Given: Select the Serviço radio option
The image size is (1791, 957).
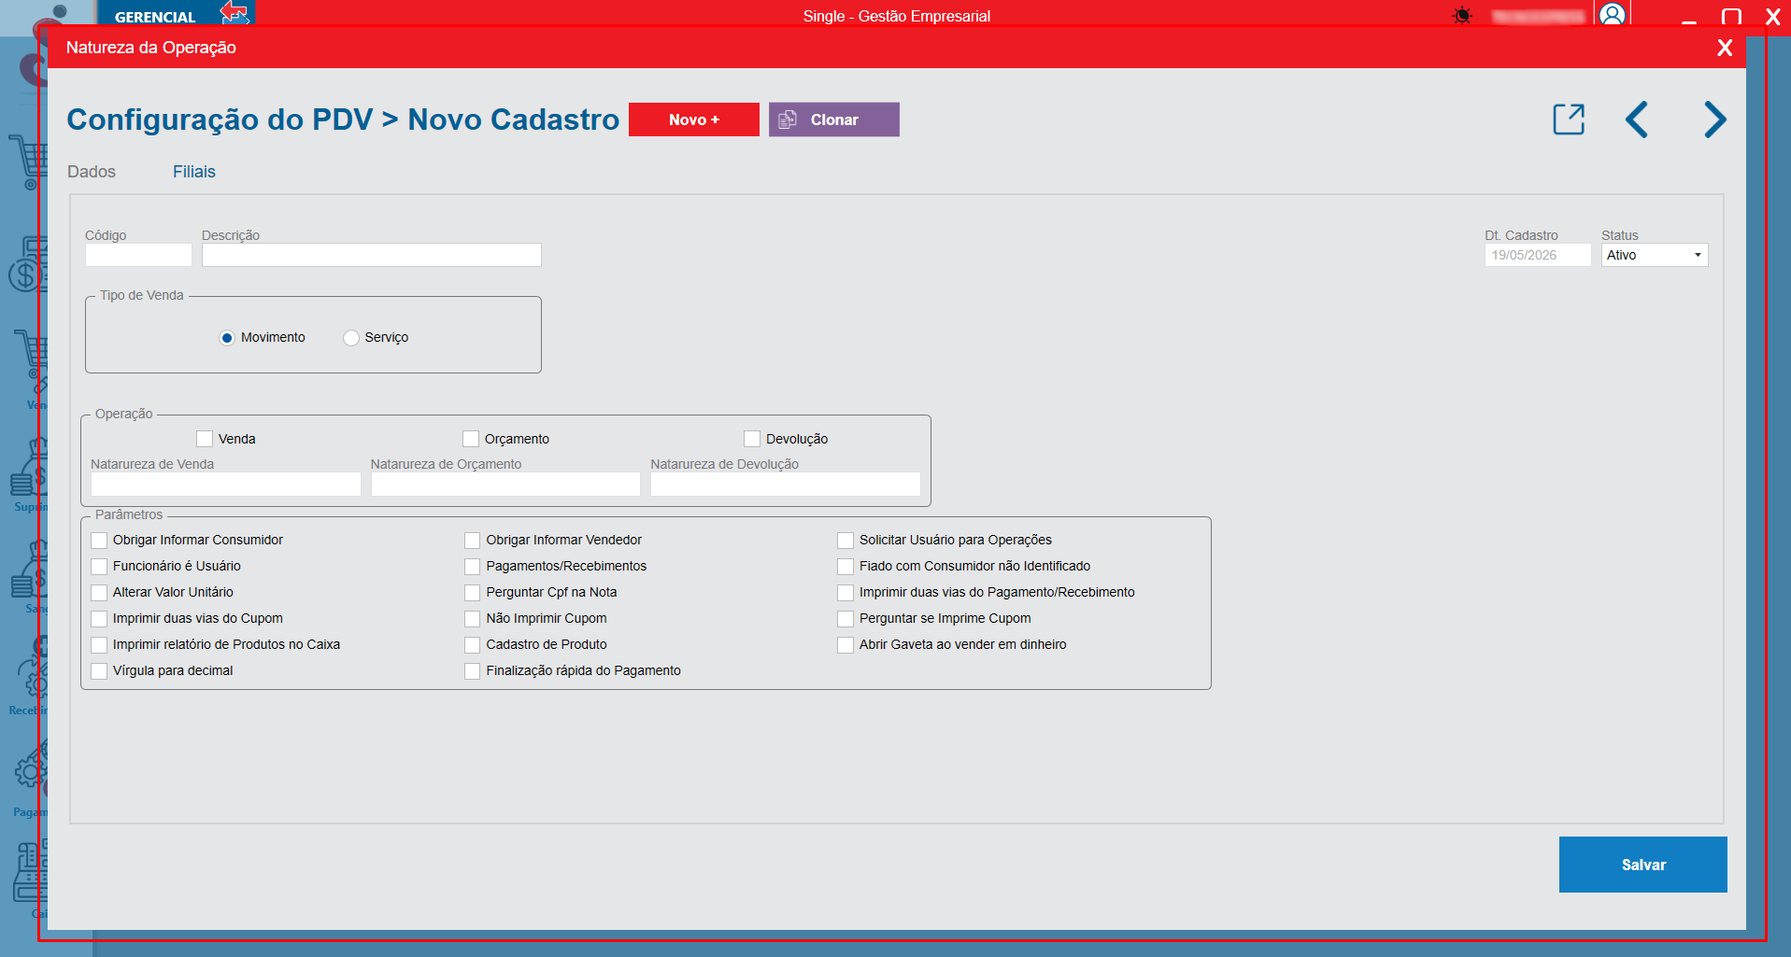Looking at the screenshot, I should point(351,338).
